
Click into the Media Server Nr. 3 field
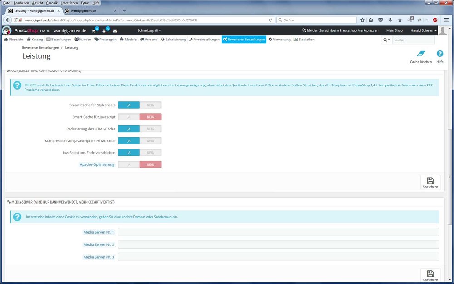coord(278,257)
